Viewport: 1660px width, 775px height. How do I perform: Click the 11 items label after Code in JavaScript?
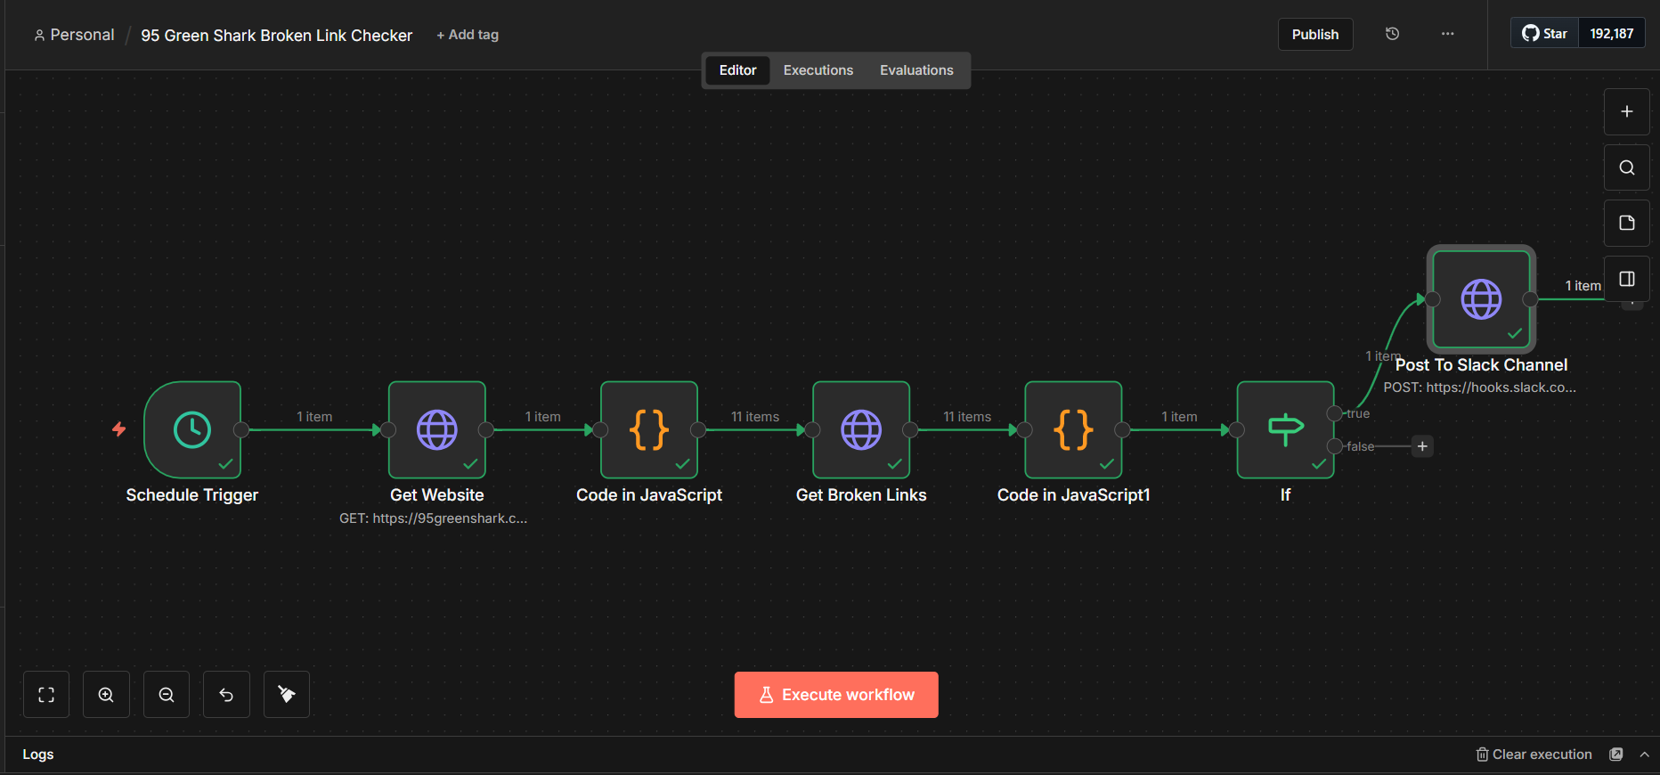pos(755,417)
